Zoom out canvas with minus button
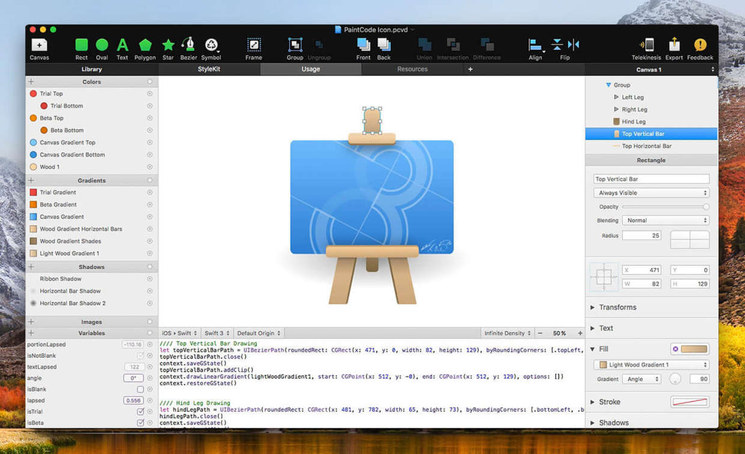745x454 pixels. [540, 333]
